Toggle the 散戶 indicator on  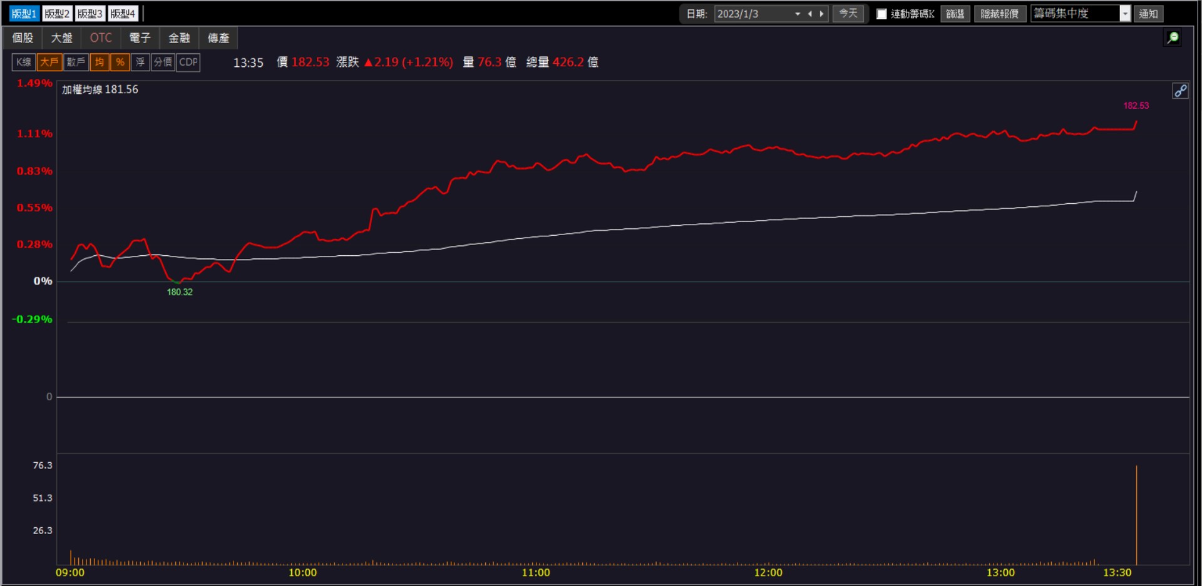(x=76, y=62)
